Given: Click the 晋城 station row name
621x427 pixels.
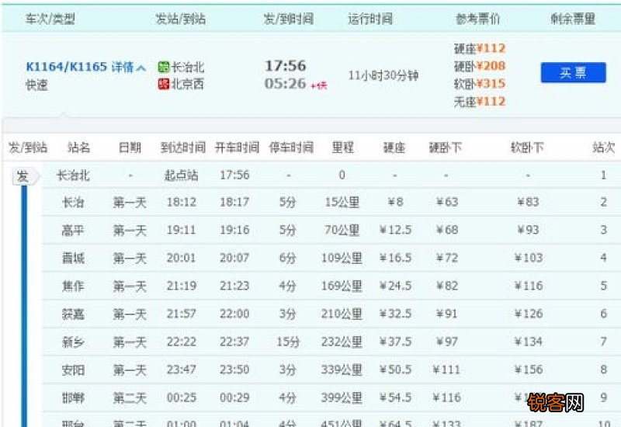Looking at the screenshot, I should point(73,259).
